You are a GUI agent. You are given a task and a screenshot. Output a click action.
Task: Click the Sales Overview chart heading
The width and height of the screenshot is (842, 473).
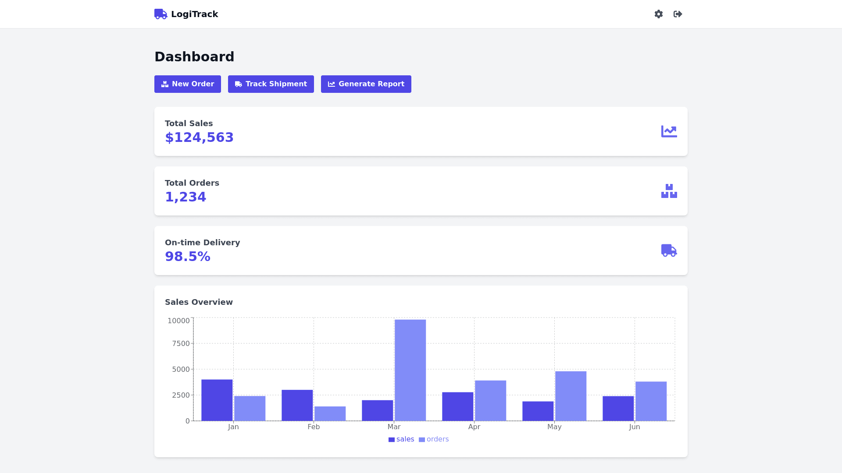coord(199,302)
